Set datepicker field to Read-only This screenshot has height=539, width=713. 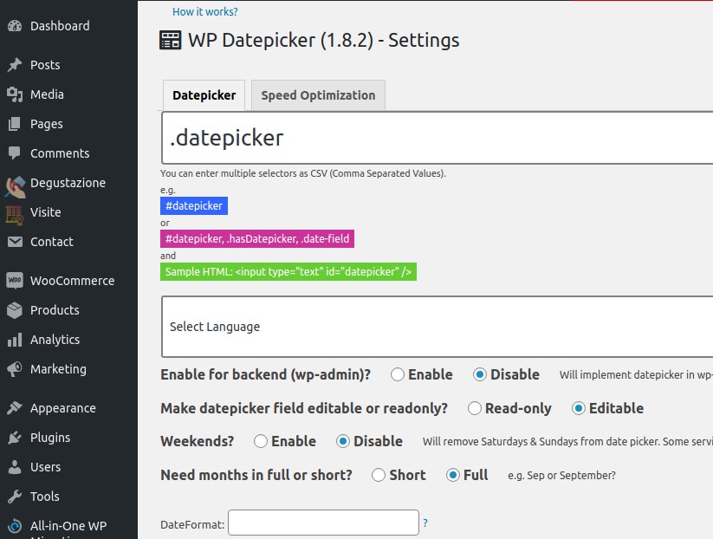(x=475, y=408)
